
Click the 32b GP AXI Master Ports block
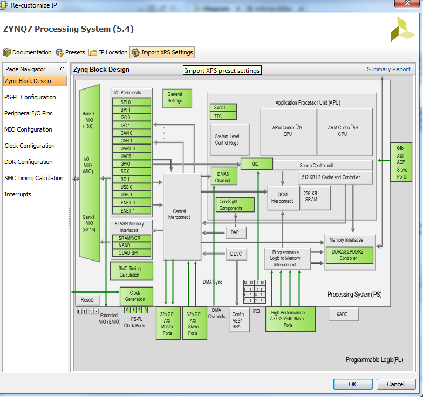(x=168, y=323)
